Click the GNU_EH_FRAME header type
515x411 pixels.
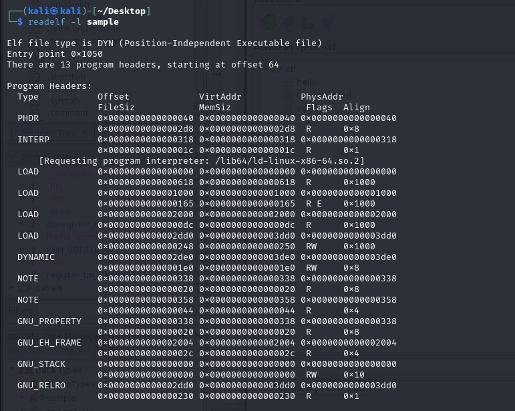click(49, 342)
